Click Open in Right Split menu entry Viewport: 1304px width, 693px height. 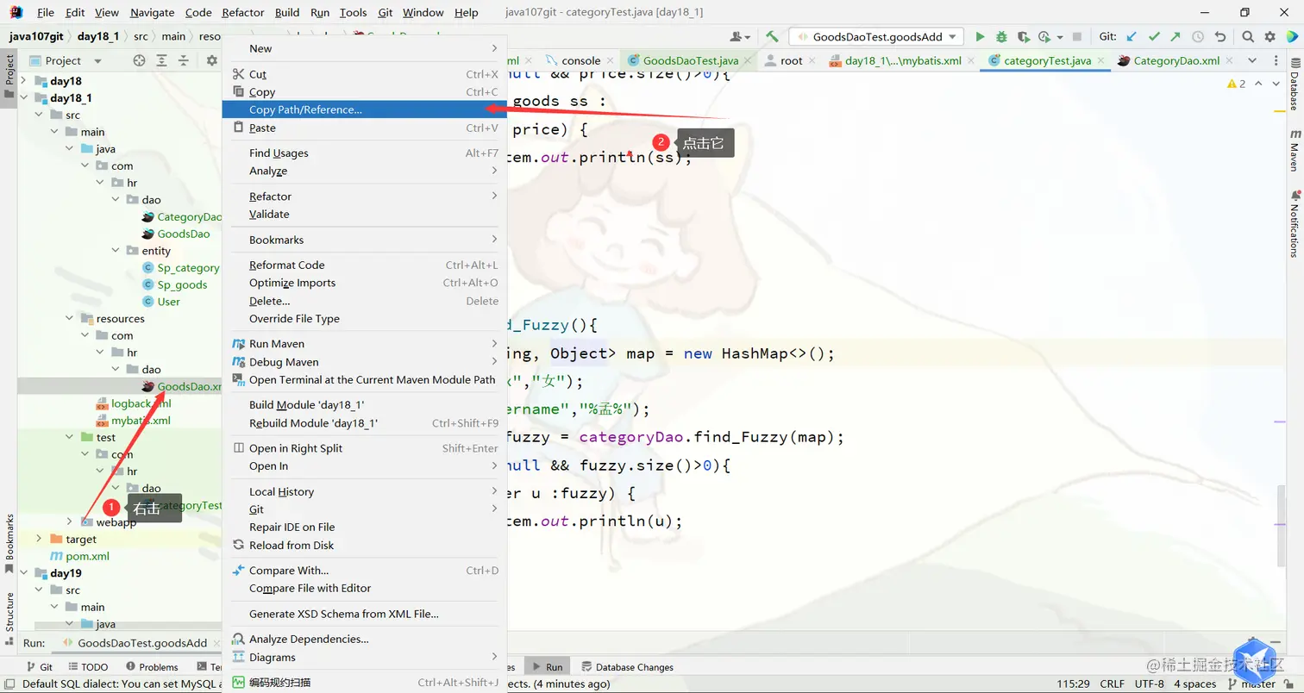pos(364,448)
